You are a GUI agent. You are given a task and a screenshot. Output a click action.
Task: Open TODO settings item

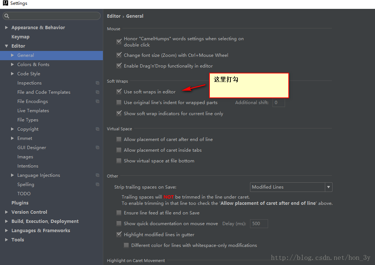click(x=24, y=194)
